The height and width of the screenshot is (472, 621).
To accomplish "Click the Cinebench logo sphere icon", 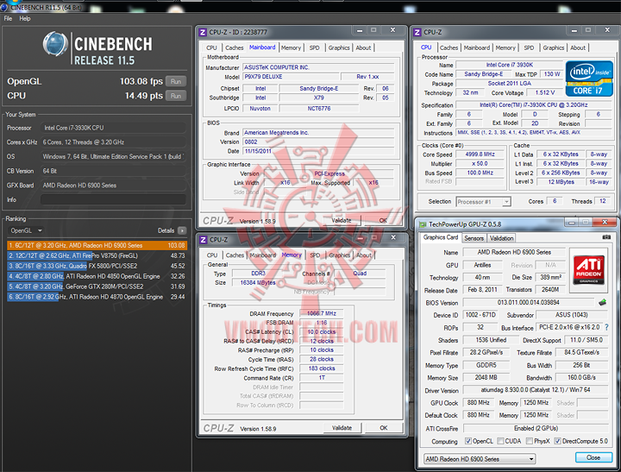I will pos(55,44).
